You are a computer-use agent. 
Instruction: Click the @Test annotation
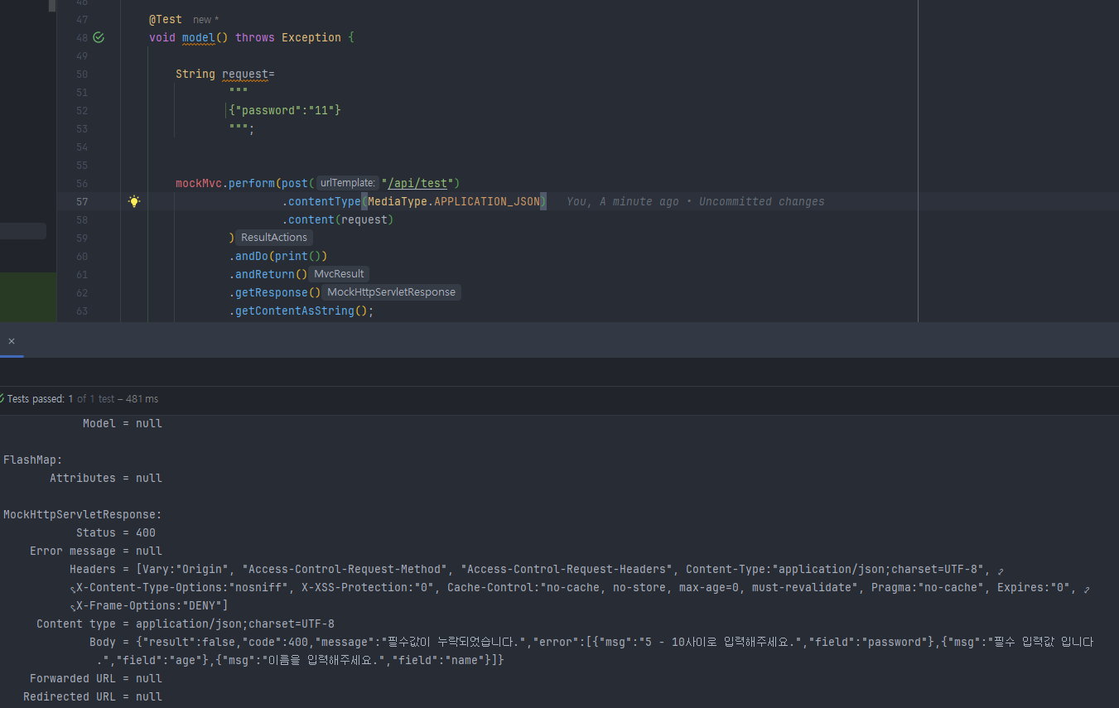[x=166, y=19]
